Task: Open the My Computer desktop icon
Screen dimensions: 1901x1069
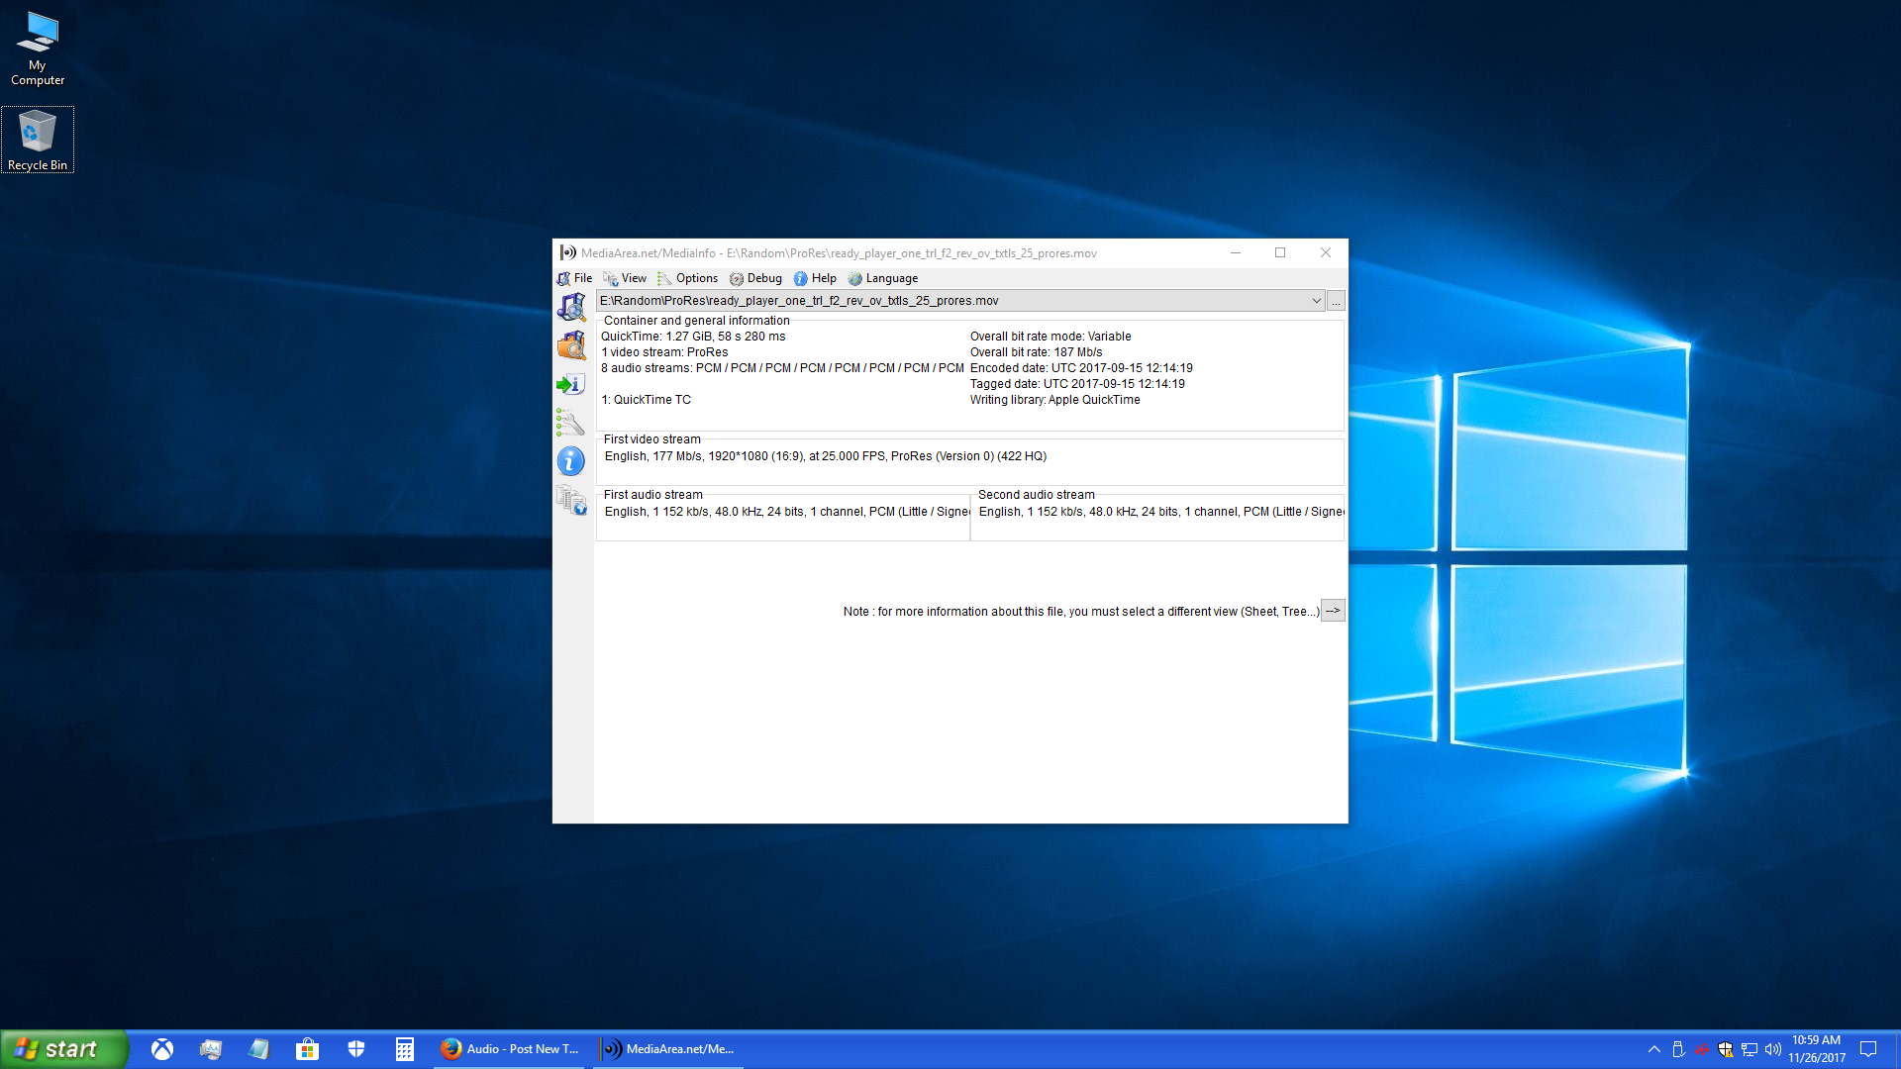Action: [38, 48]
